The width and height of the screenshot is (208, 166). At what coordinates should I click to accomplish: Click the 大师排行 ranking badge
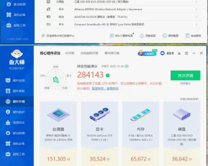click(148, 53)
